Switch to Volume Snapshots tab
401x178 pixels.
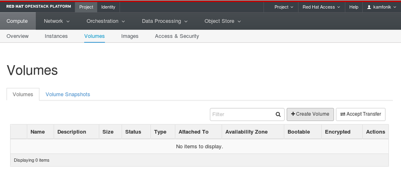point(68,94)
